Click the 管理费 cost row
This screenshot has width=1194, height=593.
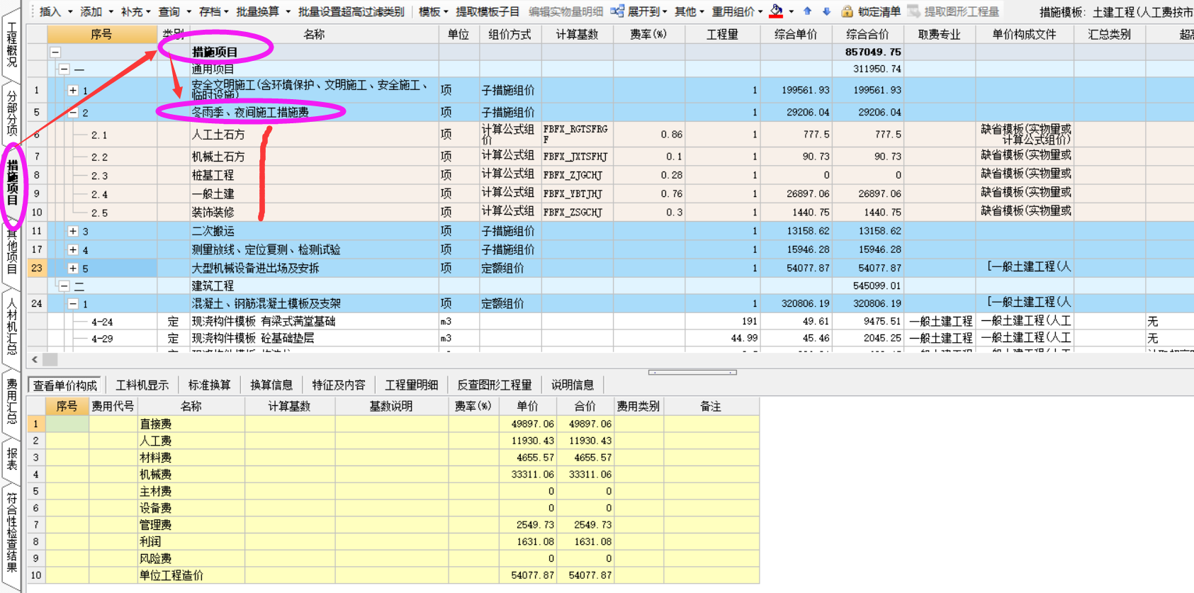click(x=393, y=525)
